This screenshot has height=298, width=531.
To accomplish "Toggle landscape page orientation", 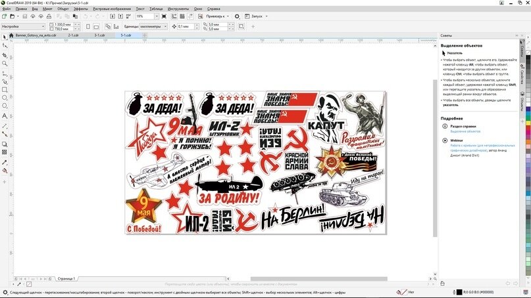I will [96, 26].
